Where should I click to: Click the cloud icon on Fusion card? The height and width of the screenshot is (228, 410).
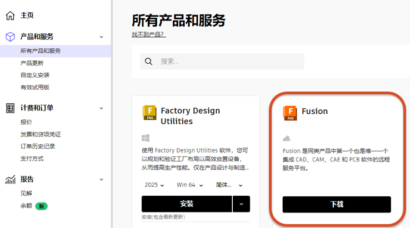coord(287,138)
